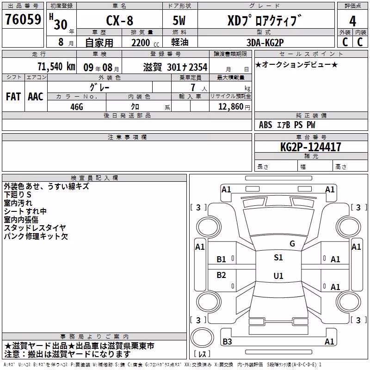Select inspector note 下廻りS

(x=18, y=195)
